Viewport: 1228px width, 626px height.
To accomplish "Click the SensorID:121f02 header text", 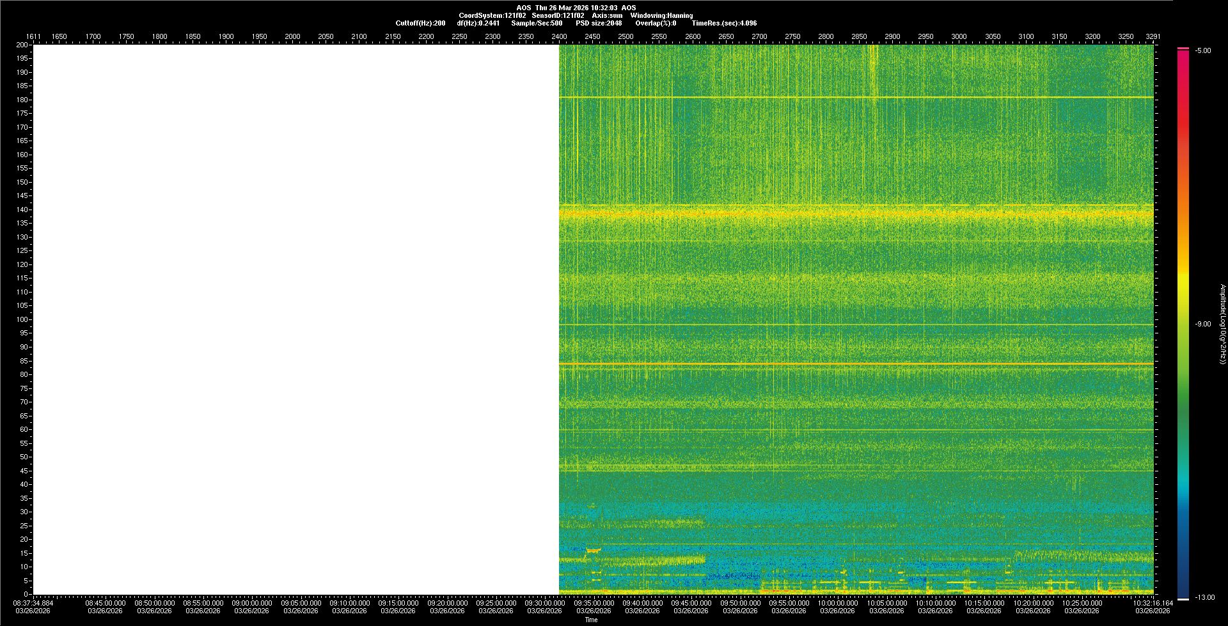I will [x=558, y=15].
